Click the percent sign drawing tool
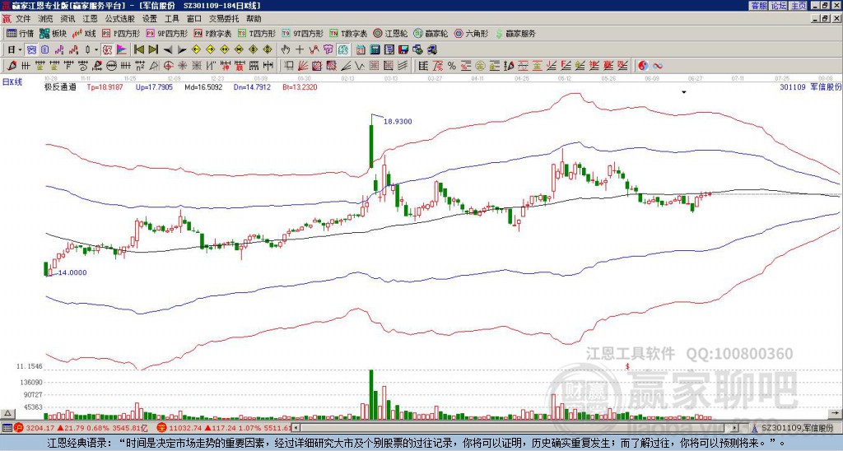 click(x=452, y=66)
